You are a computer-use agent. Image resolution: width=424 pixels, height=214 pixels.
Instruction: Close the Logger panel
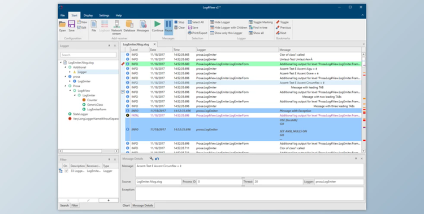[x=115, y=46]
